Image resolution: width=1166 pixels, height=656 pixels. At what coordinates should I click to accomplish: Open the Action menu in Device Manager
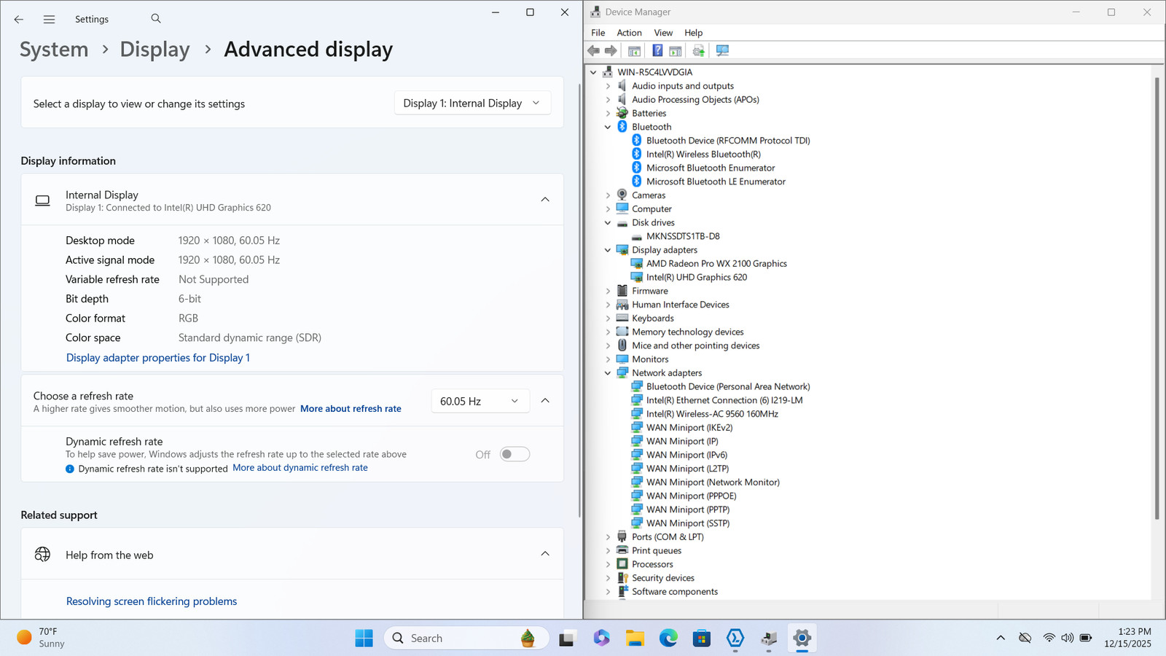[x=629, y=33]
